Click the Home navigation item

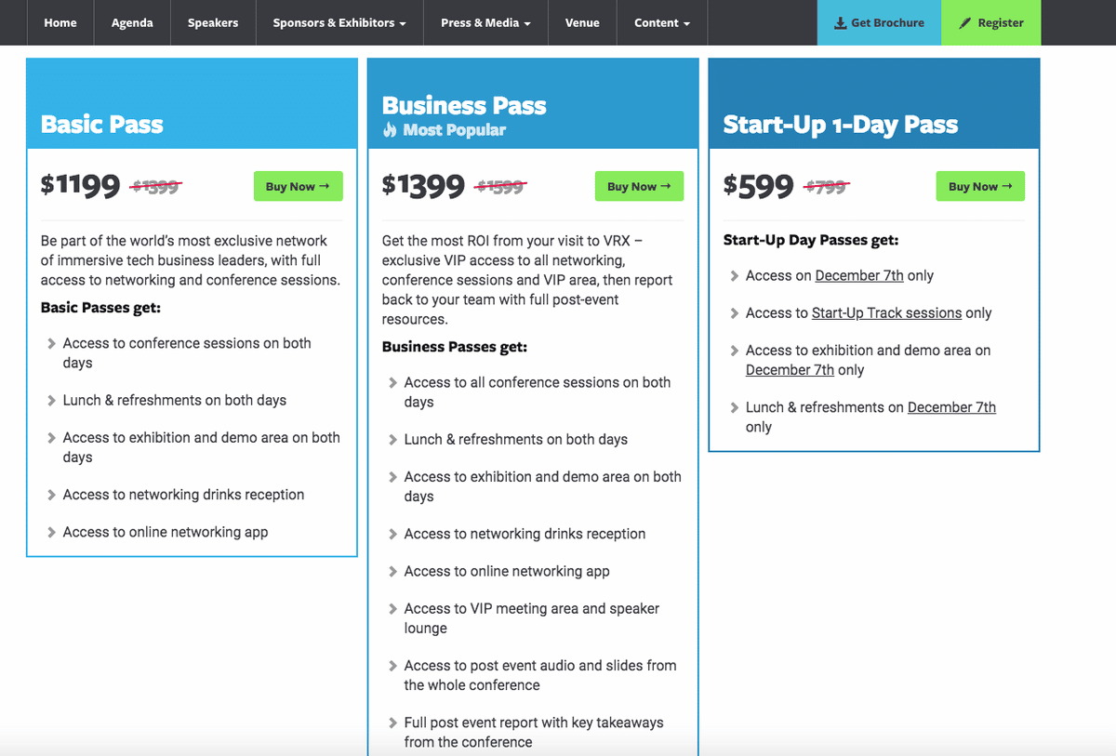point(60,23)
